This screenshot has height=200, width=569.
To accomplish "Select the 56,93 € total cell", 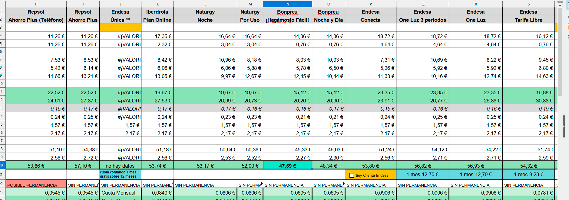I will click(x=476, y=166).
